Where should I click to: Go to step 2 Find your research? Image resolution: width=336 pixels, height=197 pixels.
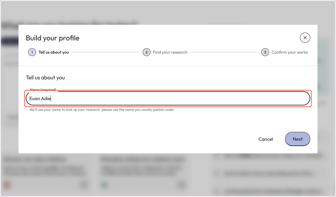click(x=165, y=52)
